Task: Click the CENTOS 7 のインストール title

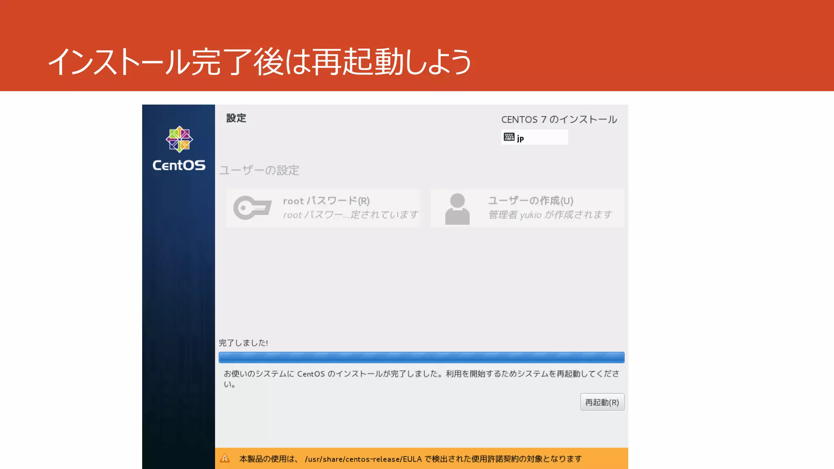Action: point(559,119)
